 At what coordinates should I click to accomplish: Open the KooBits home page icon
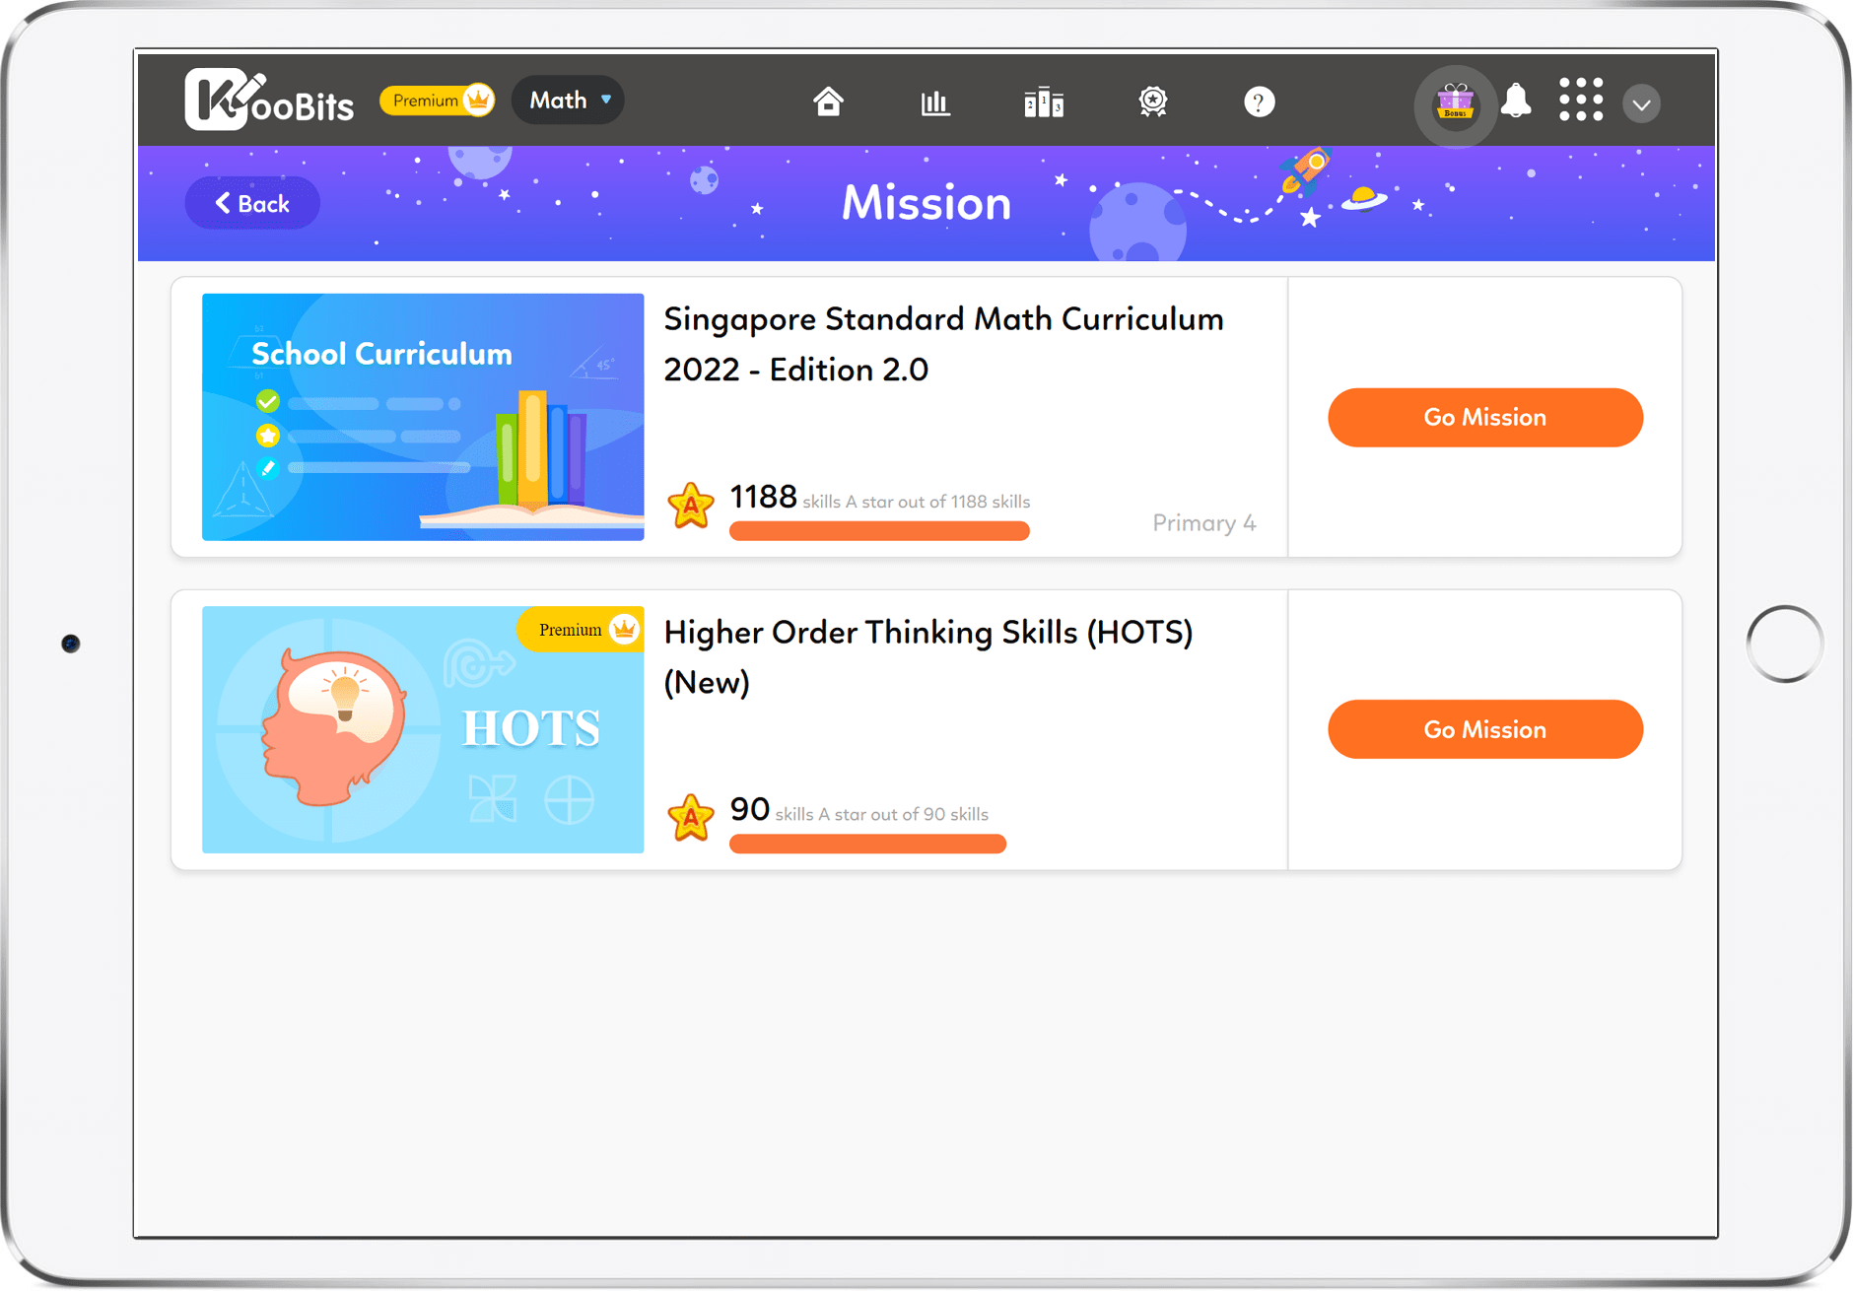829,102
